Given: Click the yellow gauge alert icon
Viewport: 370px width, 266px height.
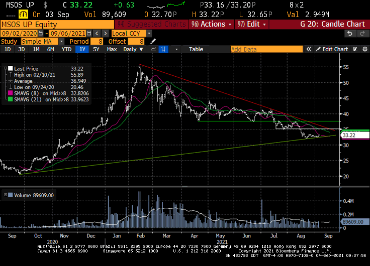Looking at the screenshot, I should tap(23, 15).
